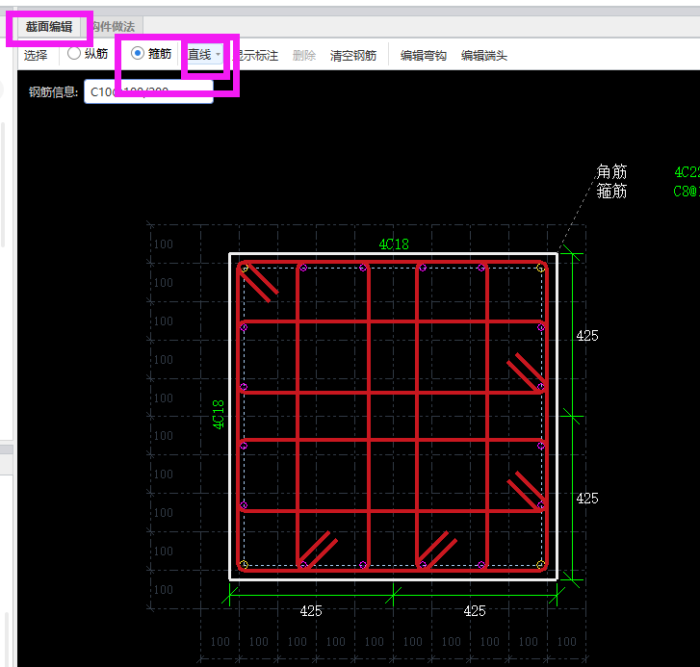The image size is (700, 667).
Task: Open the 编辑端头 tool
Action: pos(484,55)
